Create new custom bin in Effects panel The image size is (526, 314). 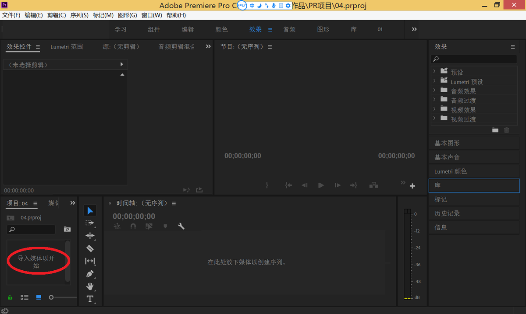click(x=495, y=130)
